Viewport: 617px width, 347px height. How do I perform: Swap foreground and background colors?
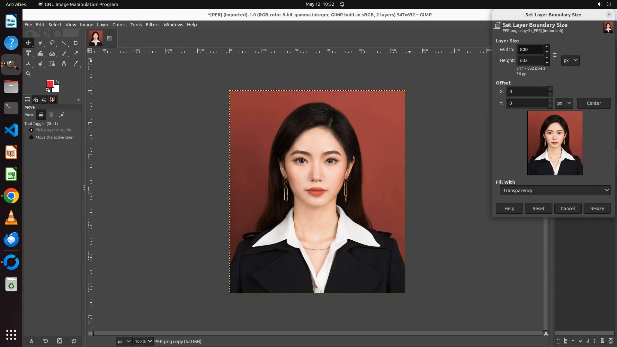(x=57, y=82)
